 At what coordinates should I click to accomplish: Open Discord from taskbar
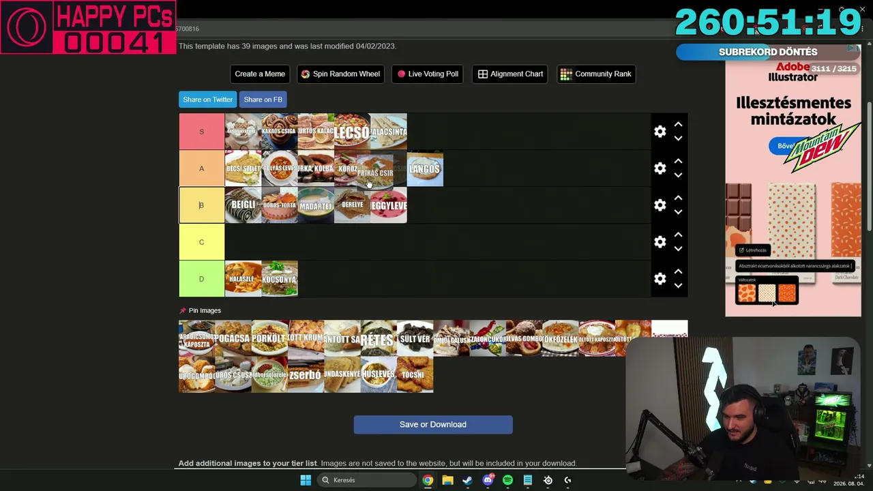point(488,480)
